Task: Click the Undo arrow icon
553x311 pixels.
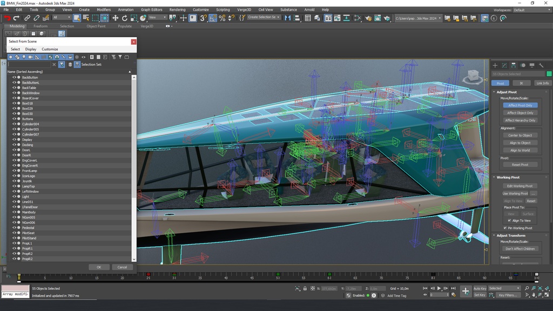Action: 8,18
